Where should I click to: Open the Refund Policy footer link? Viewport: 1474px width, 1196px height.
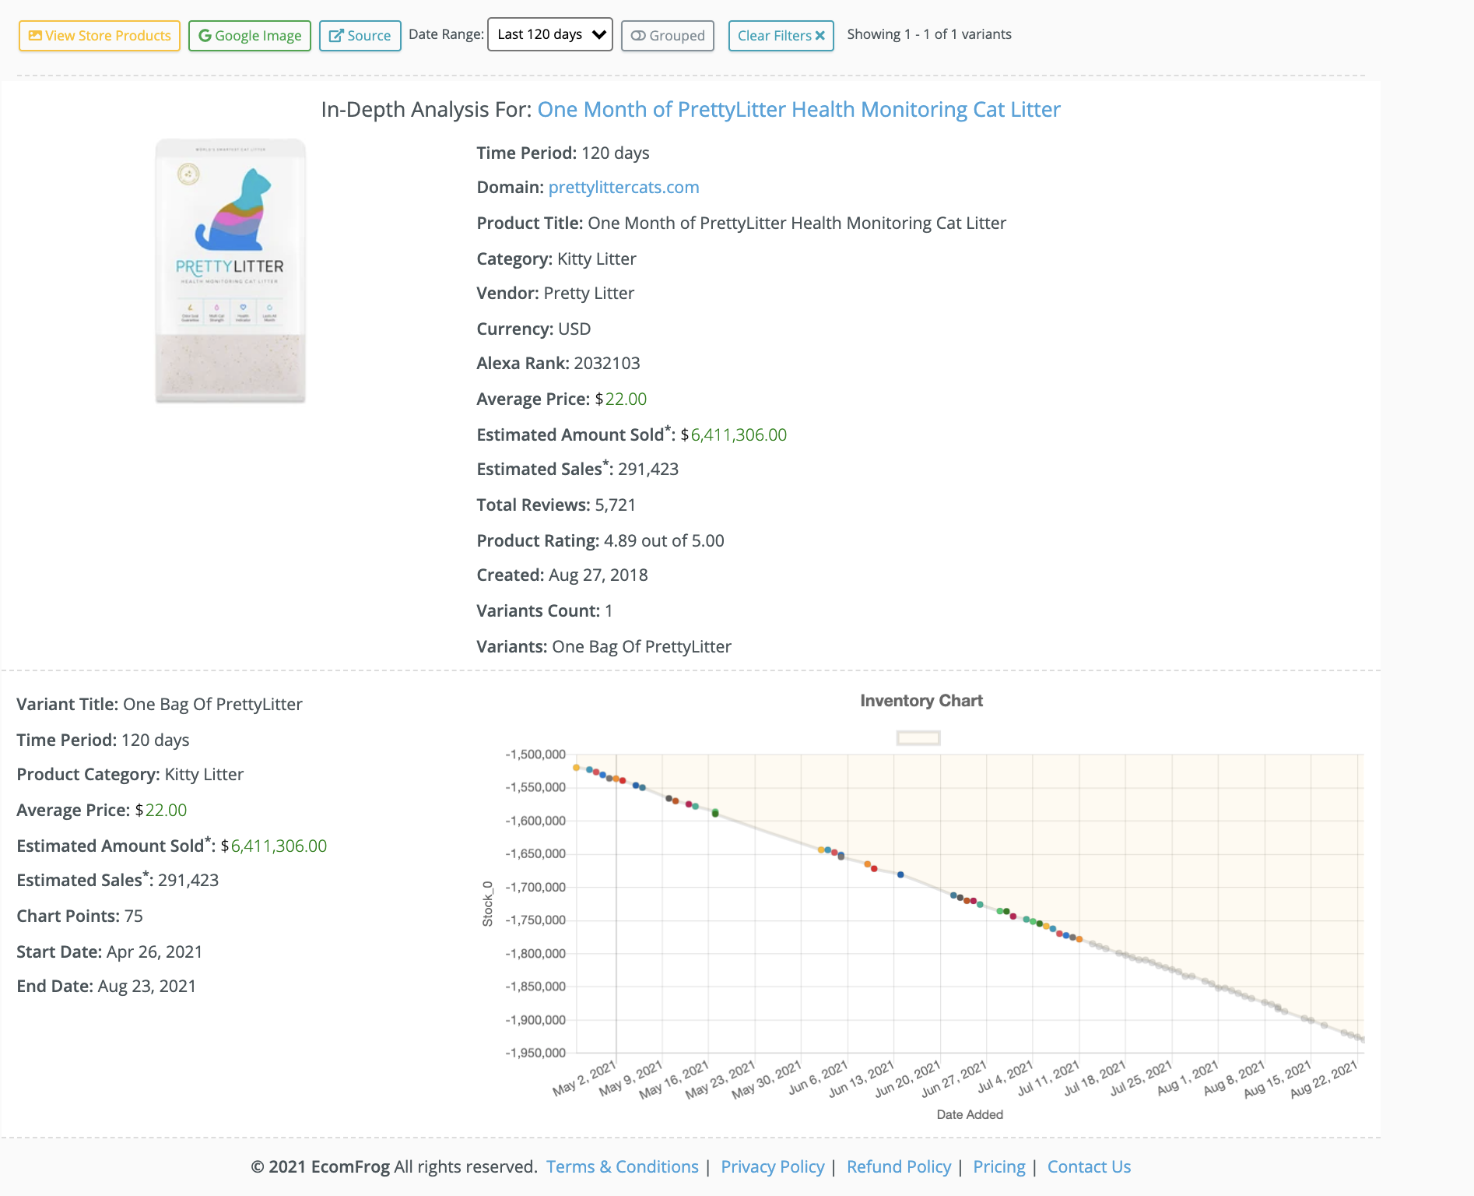click(899, 1166)
